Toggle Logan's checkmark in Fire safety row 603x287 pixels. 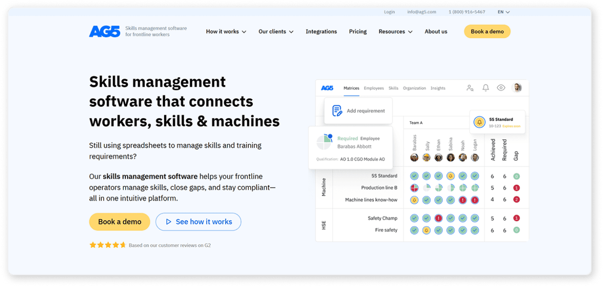click(475, 231)
